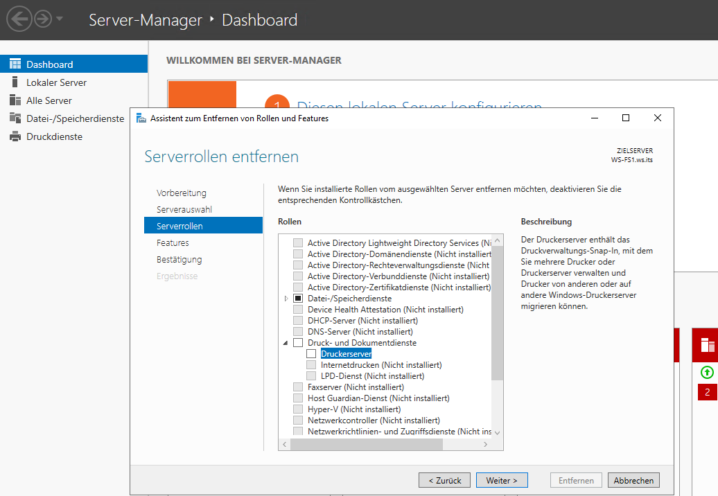Screen dimensions: 718x496
Task: Select the Serverrollen wizard step
Action: tap(203, 226)
